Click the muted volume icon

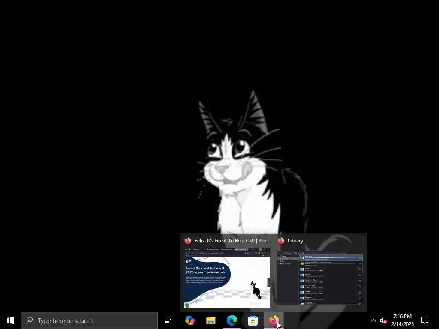pyautogui.click(x=383, y=320)
